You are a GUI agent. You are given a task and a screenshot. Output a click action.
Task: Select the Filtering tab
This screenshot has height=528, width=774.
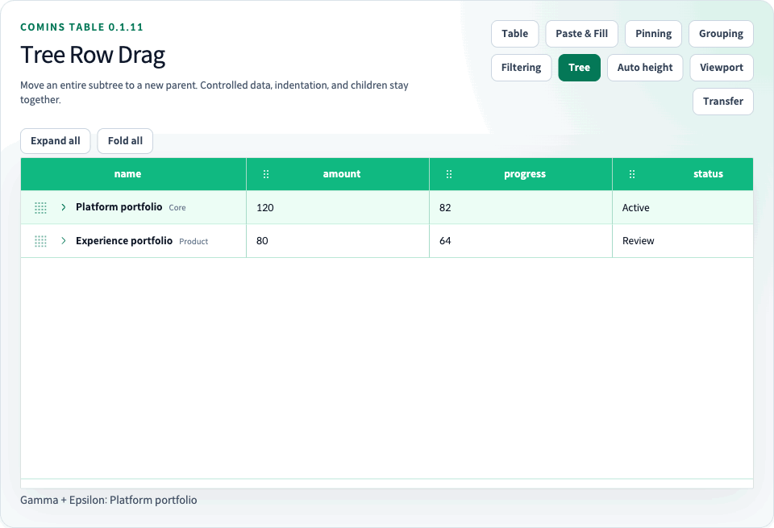click(x=522, y=68)
